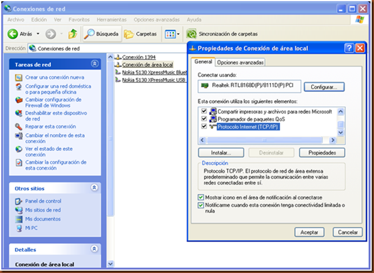Click the Vistas grid icon
374x273 pixels.
coord(170,34)
